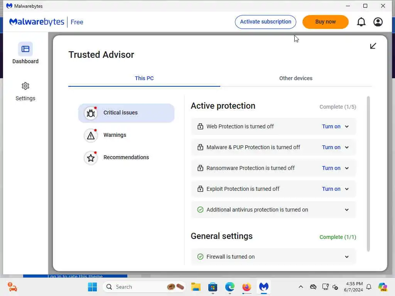Collapse Trusted Advisor with the diagonal arrow icon
This screenshot has height=296, width=395.
pyautogui.click(x=373, y=46)
